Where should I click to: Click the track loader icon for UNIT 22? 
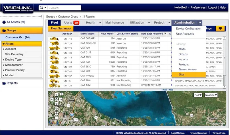click(54, 67)
